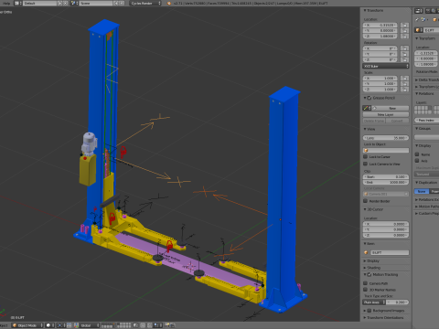This screenshot has width=439, height=329.
Task: Toggle the Grease Pencil checkbox
Action: [369, 98]
